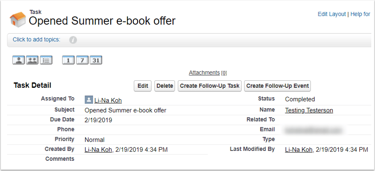Image resolution: width=375 pixels, height=171 pixels.
Task: Open the multi-user calendar view icon
Action: click(32, 60)
